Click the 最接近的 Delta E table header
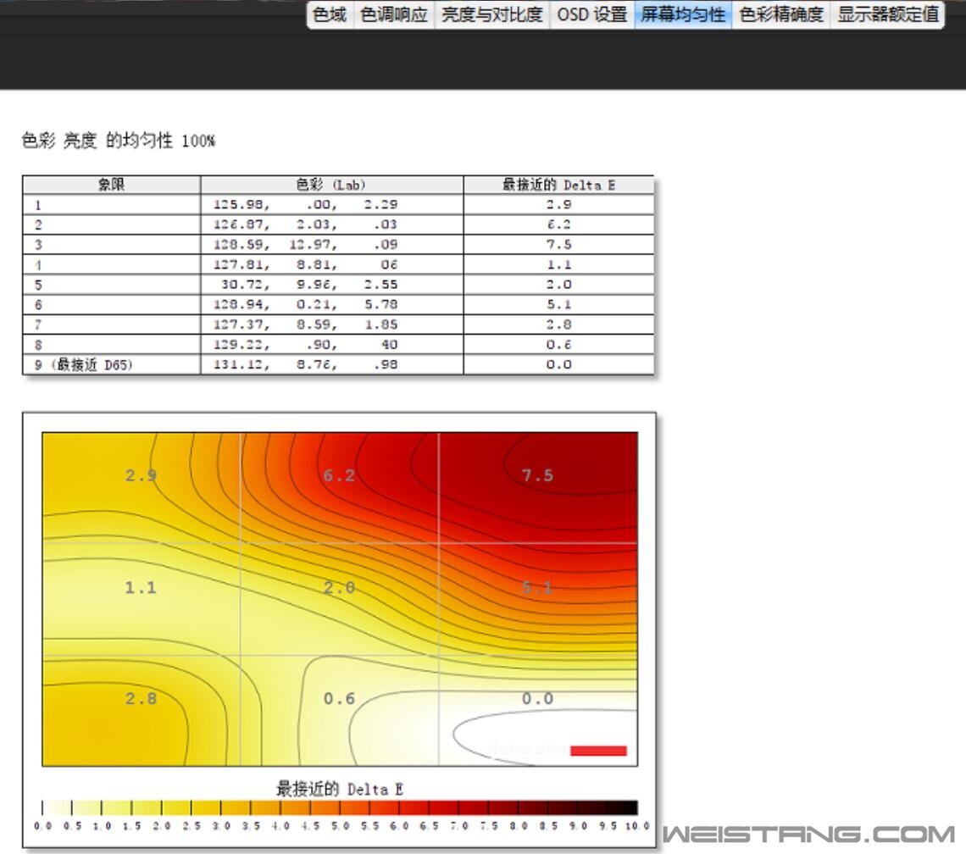Image resolution: width=966 pixels, height=854 pixels. 558,185
